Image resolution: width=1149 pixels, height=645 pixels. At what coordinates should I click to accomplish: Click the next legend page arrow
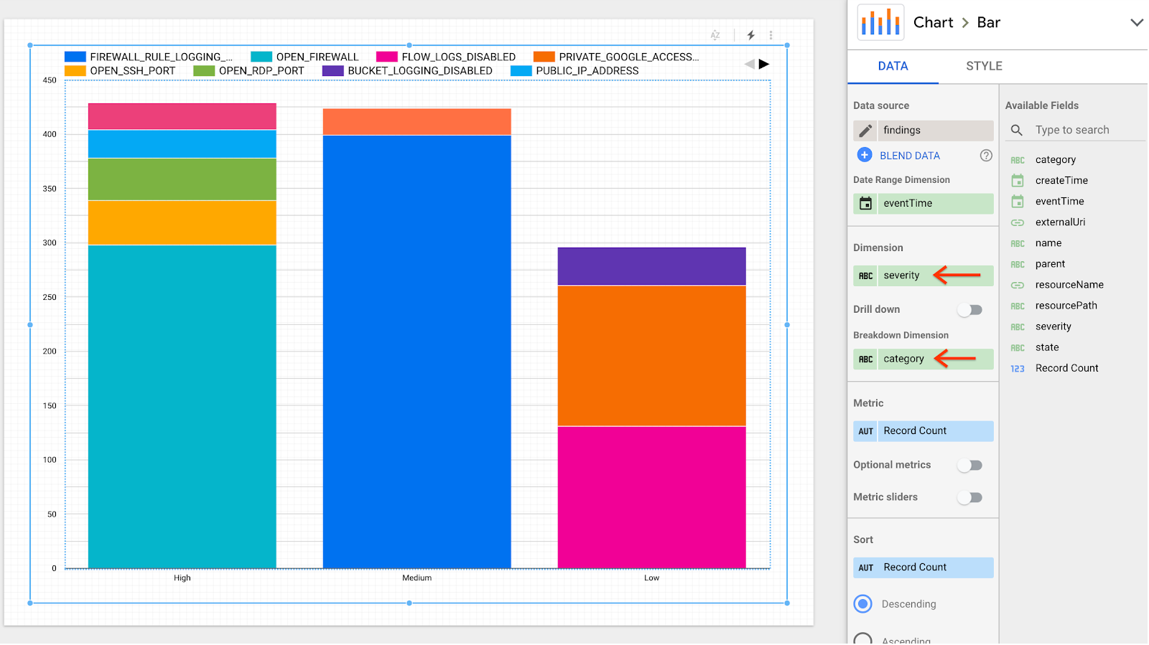(x=764, y=64)
